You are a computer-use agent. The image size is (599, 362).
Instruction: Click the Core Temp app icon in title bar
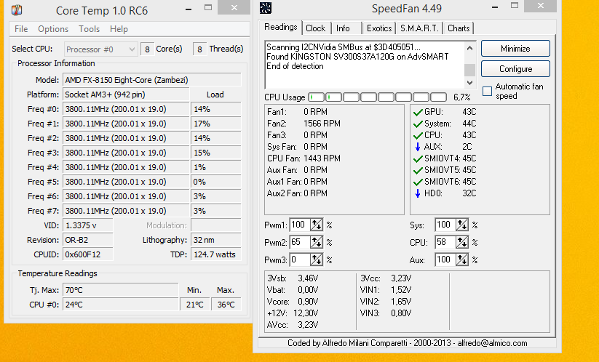(x=17, y=10)
